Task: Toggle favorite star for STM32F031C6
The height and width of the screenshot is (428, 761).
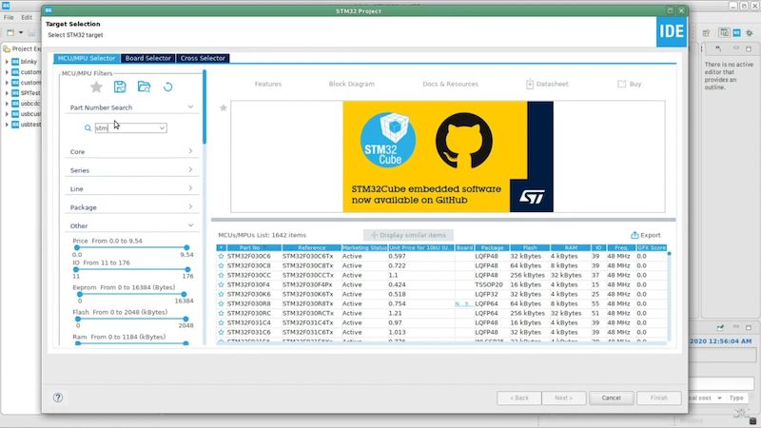Action: coord(221,332)
